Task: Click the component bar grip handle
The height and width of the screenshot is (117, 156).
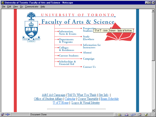Action: [115, 115]
